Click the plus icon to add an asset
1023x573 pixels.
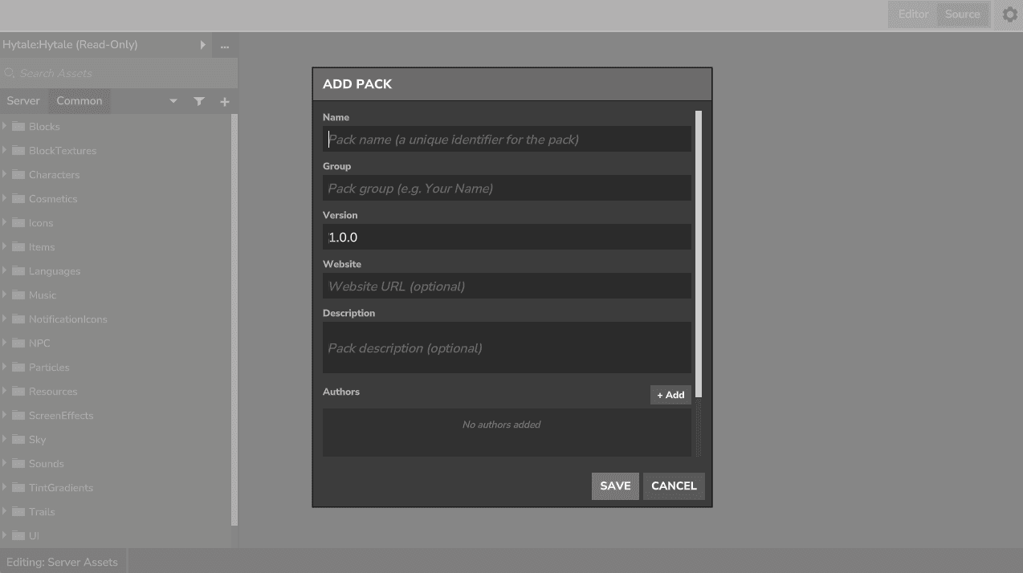[225, 101]
